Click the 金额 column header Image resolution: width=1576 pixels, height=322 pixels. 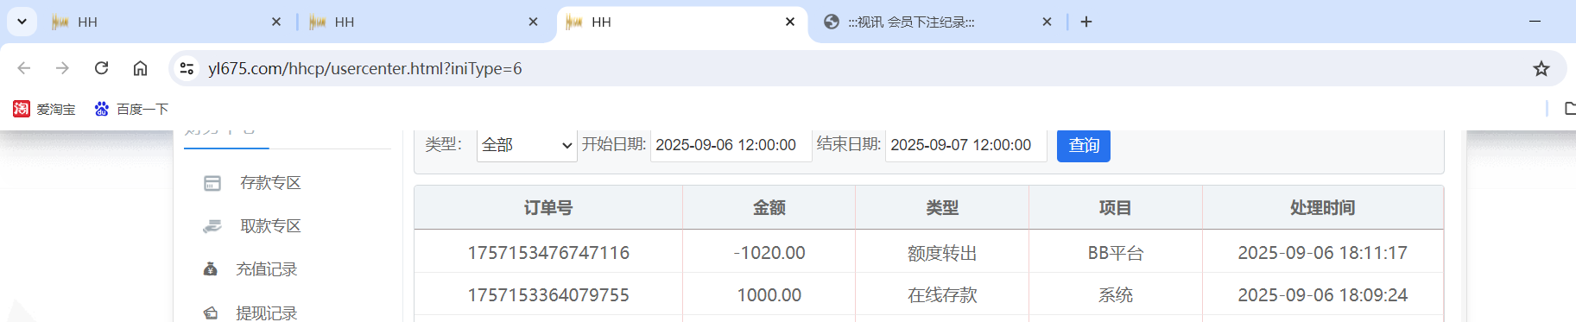[x=769, y=208]
